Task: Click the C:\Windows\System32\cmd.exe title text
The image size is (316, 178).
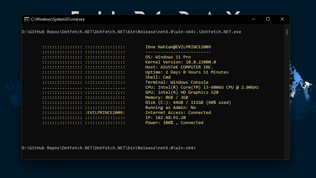Action: tap(58, 19)
